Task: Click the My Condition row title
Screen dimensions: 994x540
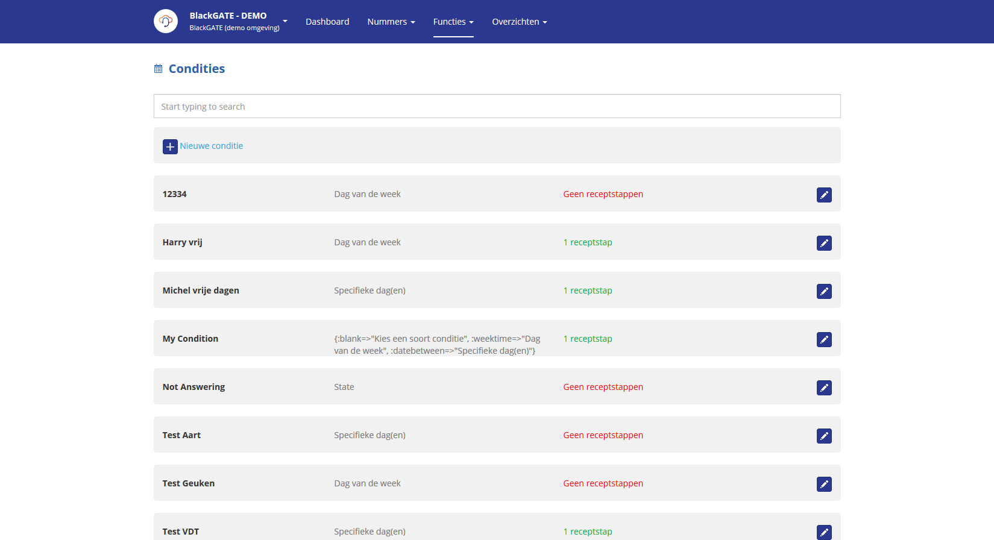Action: tap(190, 339)
